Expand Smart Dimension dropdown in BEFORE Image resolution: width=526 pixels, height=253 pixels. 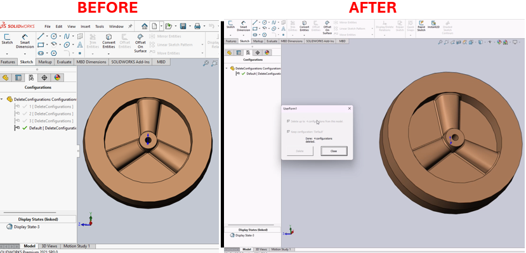(x=25, y=54)
